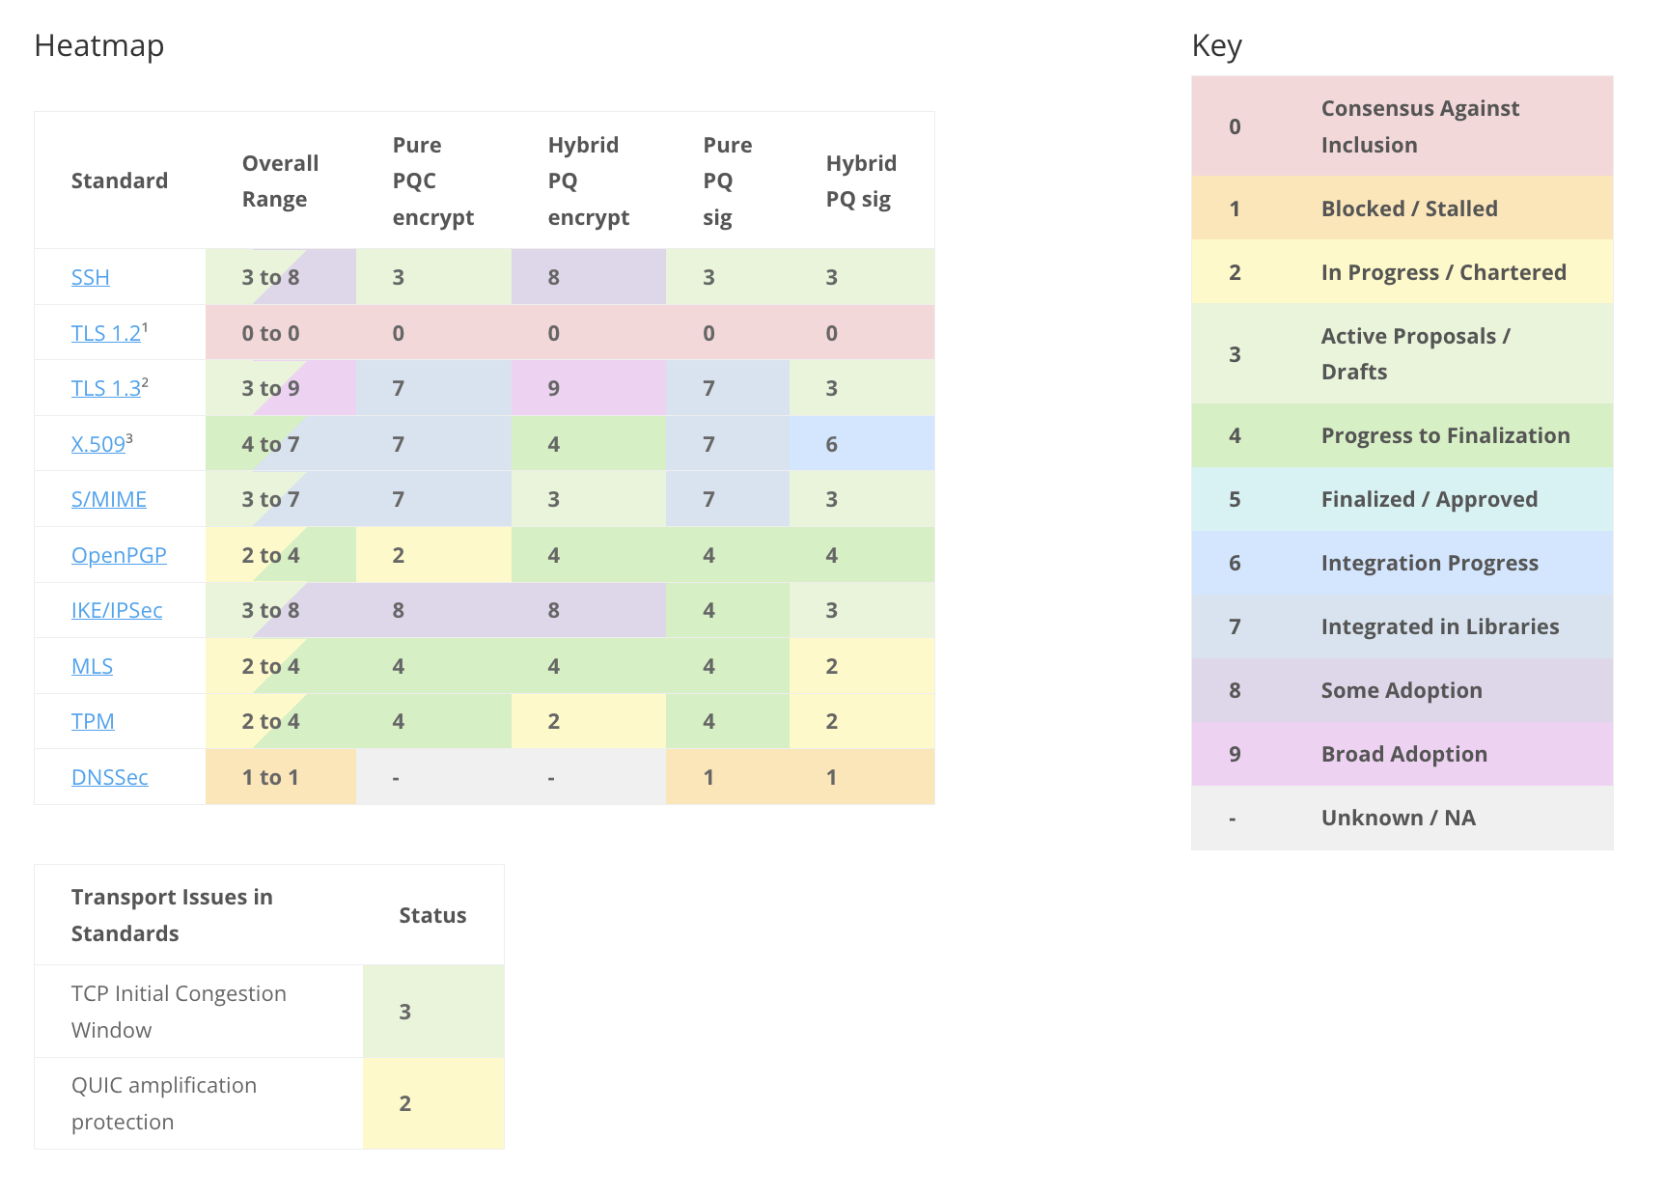Viewport: 1666px width, 1195px height.
Task: Click the Heatmap heading
Action: coord(99,45)
